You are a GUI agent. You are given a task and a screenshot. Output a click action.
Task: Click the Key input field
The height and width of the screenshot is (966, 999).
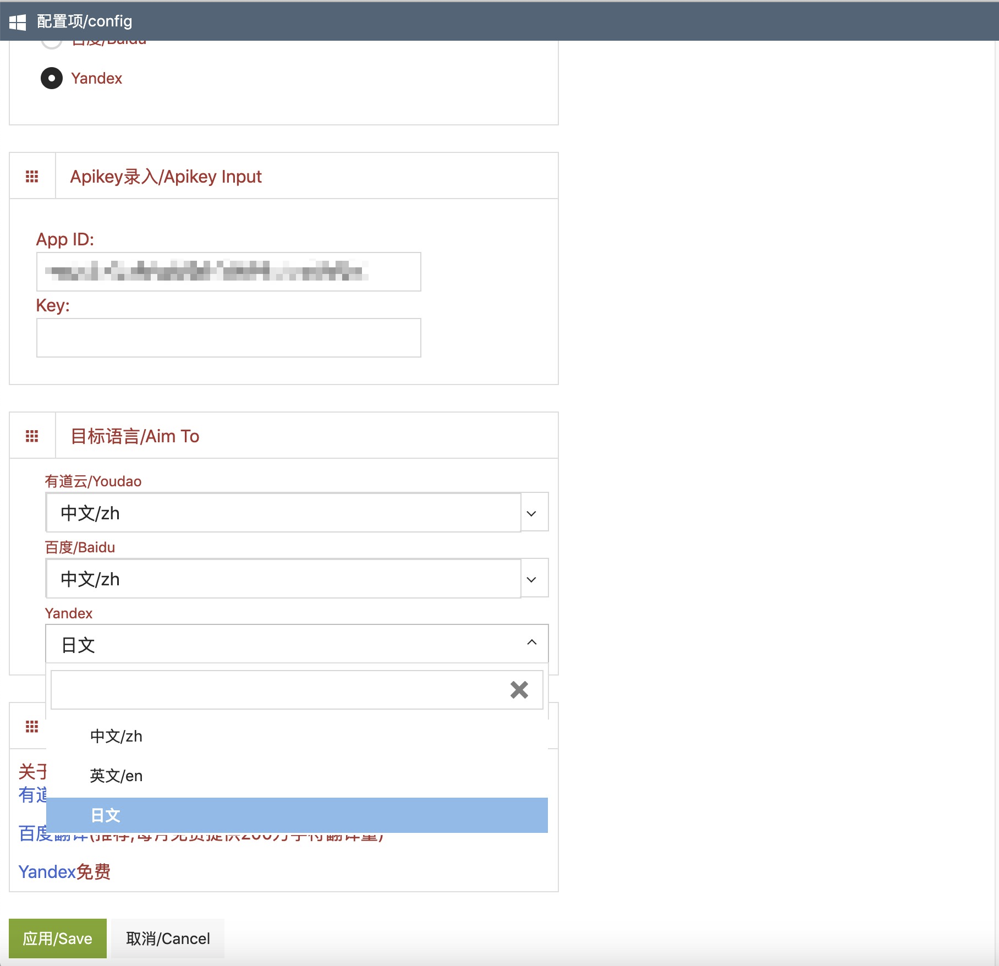point(229,338)
